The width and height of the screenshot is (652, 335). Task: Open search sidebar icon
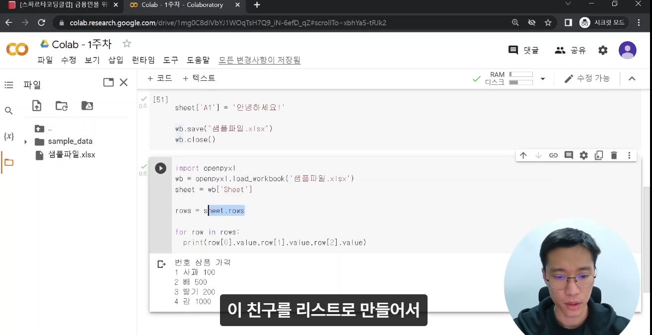tap(8, 111)
